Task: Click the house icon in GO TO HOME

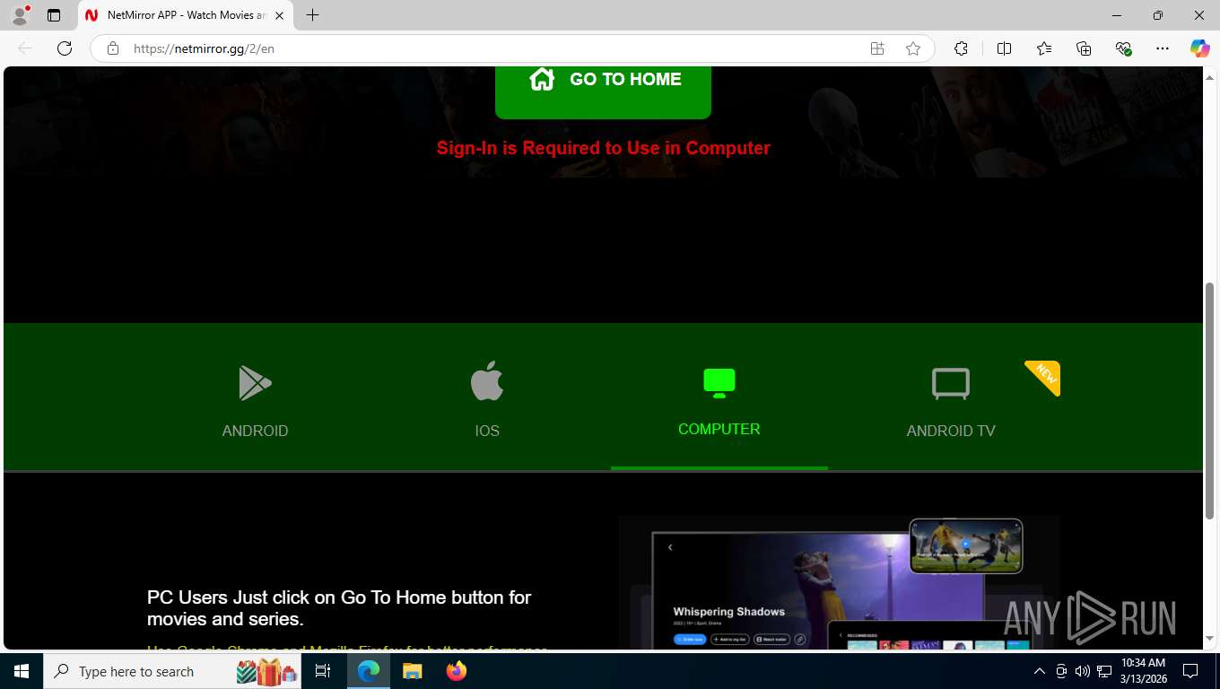Action: click(x=542, y=79)
